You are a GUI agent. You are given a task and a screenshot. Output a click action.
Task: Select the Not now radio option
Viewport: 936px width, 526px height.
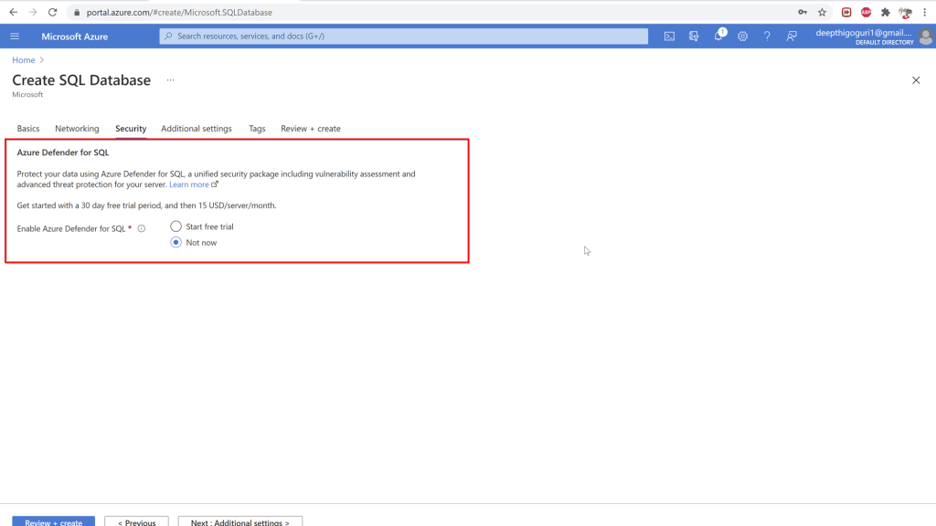click(176, 243)
